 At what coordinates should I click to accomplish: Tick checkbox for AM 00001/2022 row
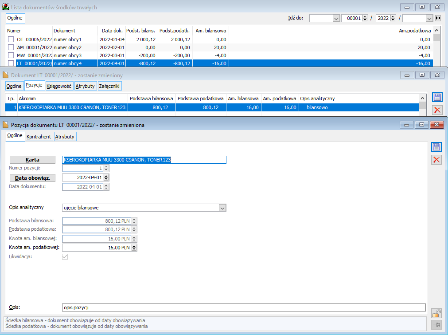11,47
